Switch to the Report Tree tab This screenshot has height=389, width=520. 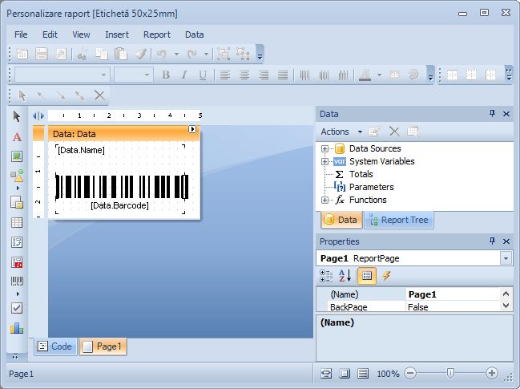[x=398, y=220]
